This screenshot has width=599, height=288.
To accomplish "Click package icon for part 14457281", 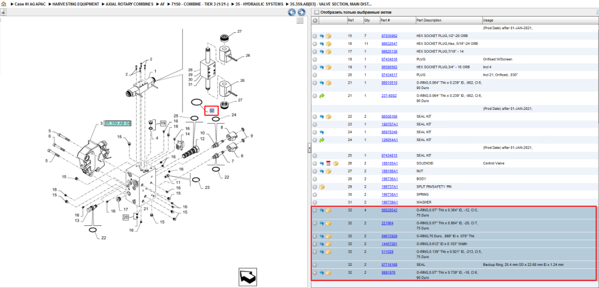I will tap(328, 244).
